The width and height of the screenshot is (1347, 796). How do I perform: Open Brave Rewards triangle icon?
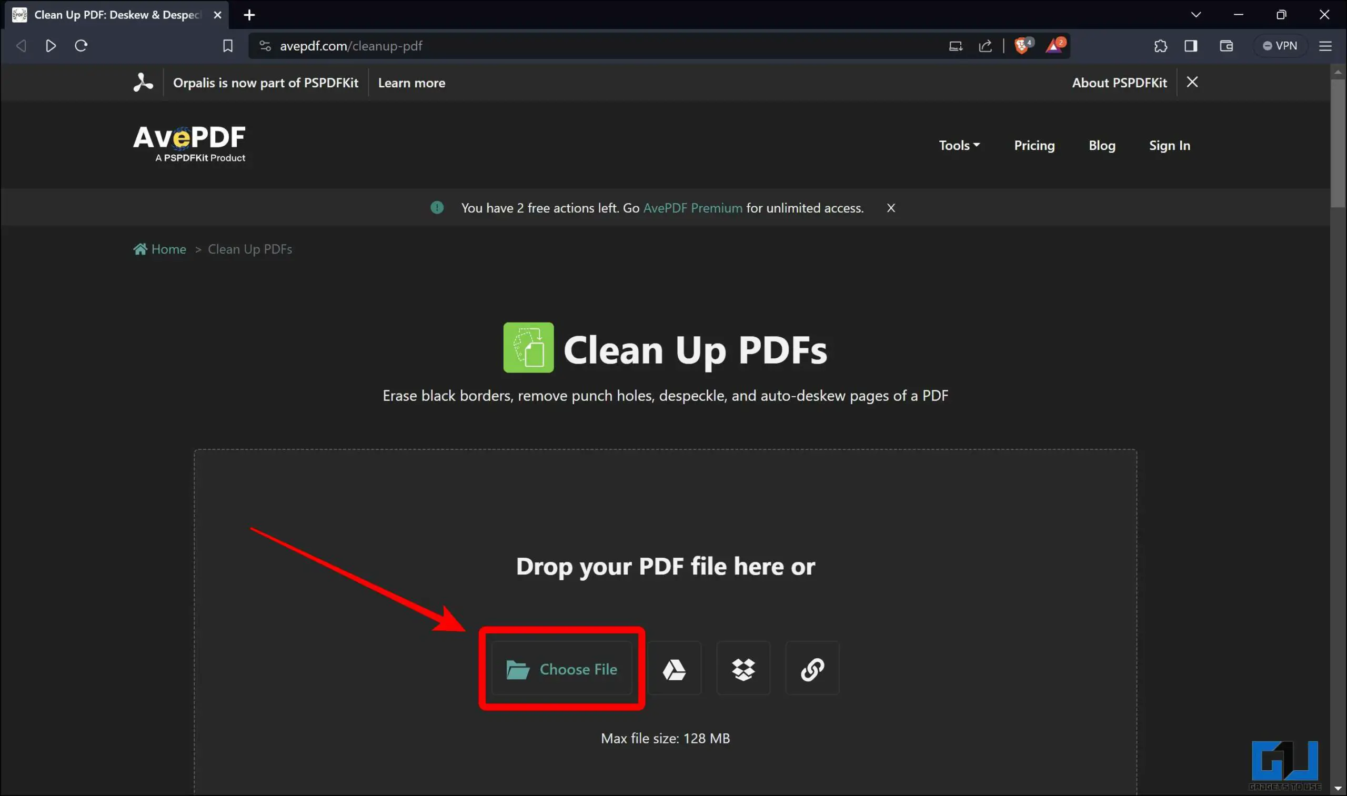point(1055,45)
